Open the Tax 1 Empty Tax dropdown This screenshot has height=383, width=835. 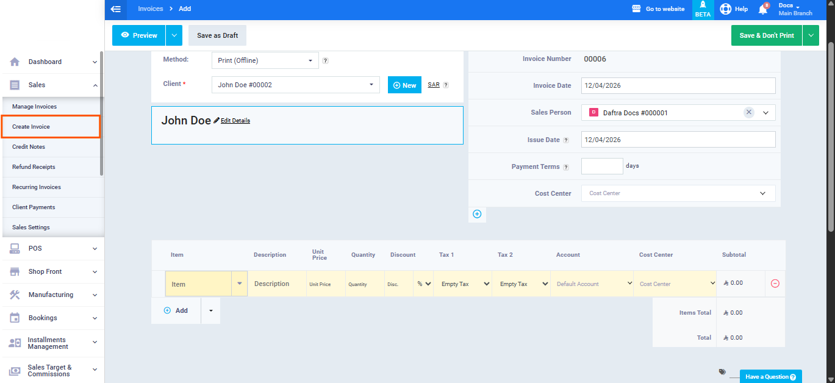pyautogui.click(x=462, y=284)
